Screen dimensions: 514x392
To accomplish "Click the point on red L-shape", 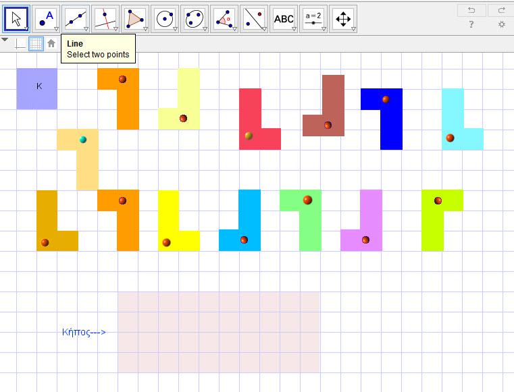I will pyautogui.click(x=249, y=136).
